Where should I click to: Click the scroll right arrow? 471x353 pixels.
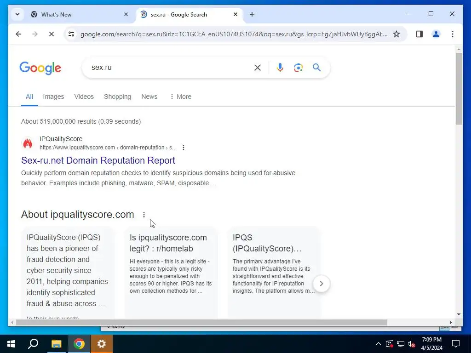tap(451, 322)
